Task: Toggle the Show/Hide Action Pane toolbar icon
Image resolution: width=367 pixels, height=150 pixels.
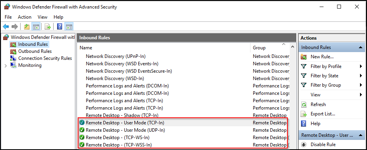Action: point(69,27)
